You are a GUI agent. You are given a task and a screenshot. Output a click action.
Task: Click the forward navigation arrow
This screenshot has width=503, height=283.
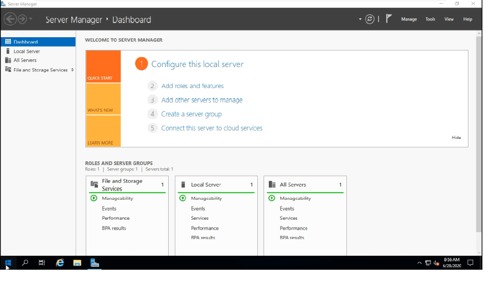click(x=22, y=19)
